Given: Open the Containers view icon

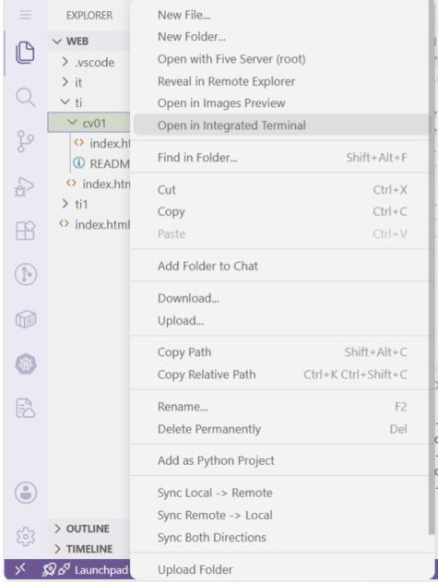Looking at the screenshot, I should point(26,319).
